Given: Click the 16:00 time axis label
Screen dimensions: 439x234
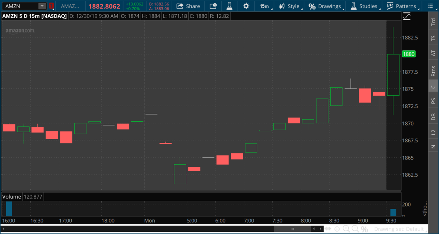Looking at the screenshot, I should click(x=8, y=220).
